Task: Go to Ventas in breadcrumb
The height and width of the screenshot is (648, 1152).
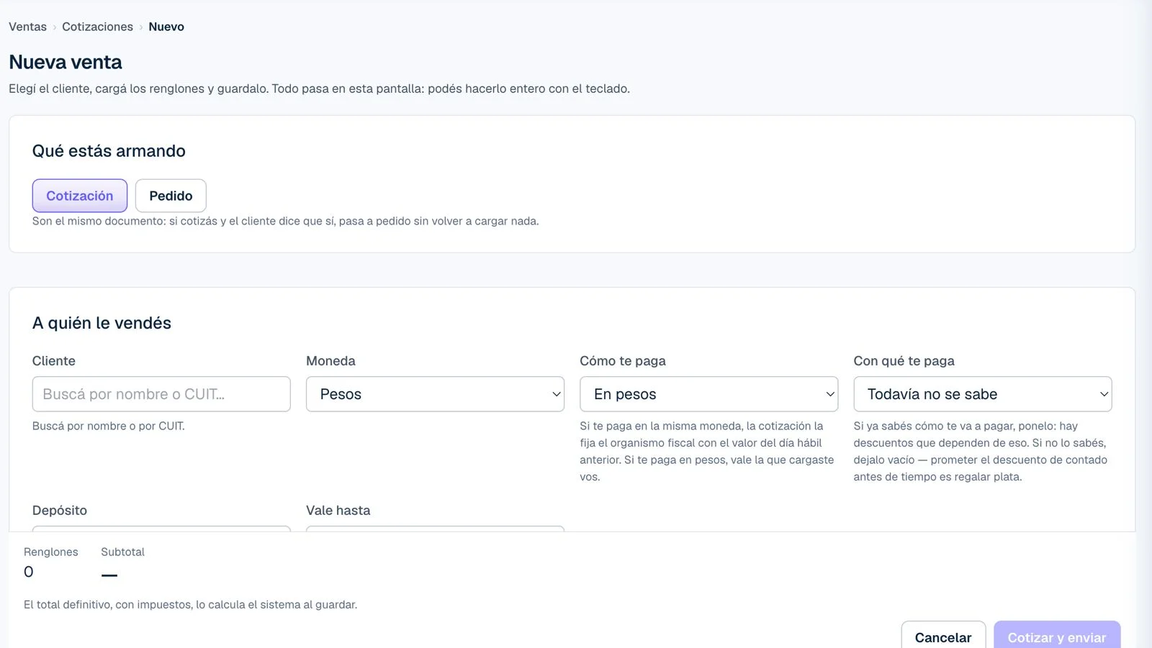Action: pyautogui.click(x=27, y=27)
